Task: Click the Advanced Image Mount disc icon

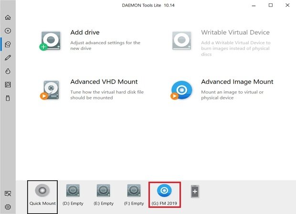Action: click(181, 90)
